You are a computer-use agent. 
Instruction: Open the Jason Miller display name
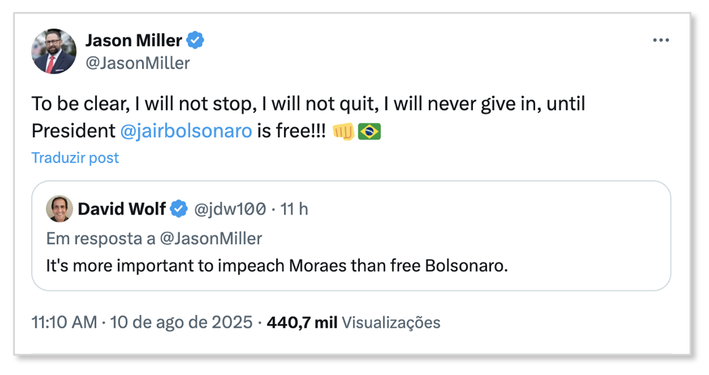(133, 40)
